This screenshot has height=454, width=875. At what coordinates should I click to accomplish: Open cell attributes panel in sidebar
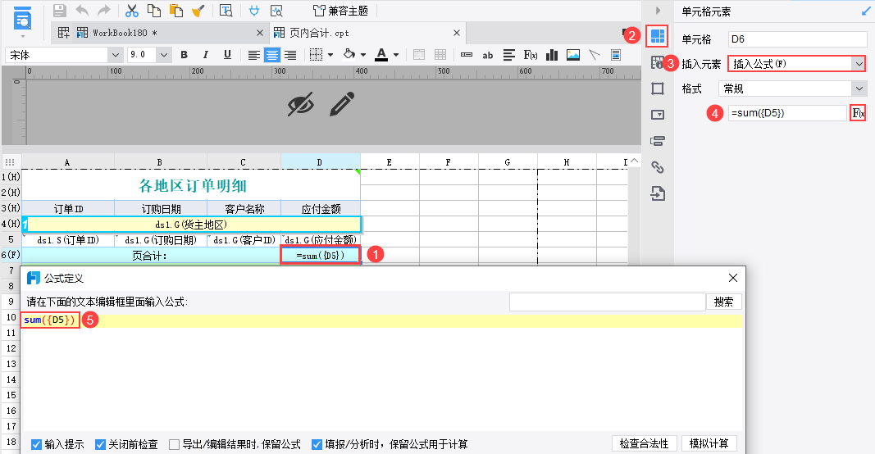pos(658,62)
